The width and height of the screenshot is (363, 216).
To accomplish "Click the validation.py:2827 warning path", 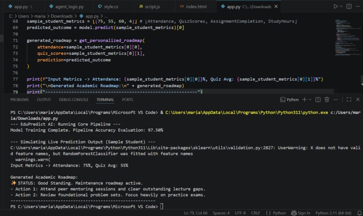I will click(142, 148).
